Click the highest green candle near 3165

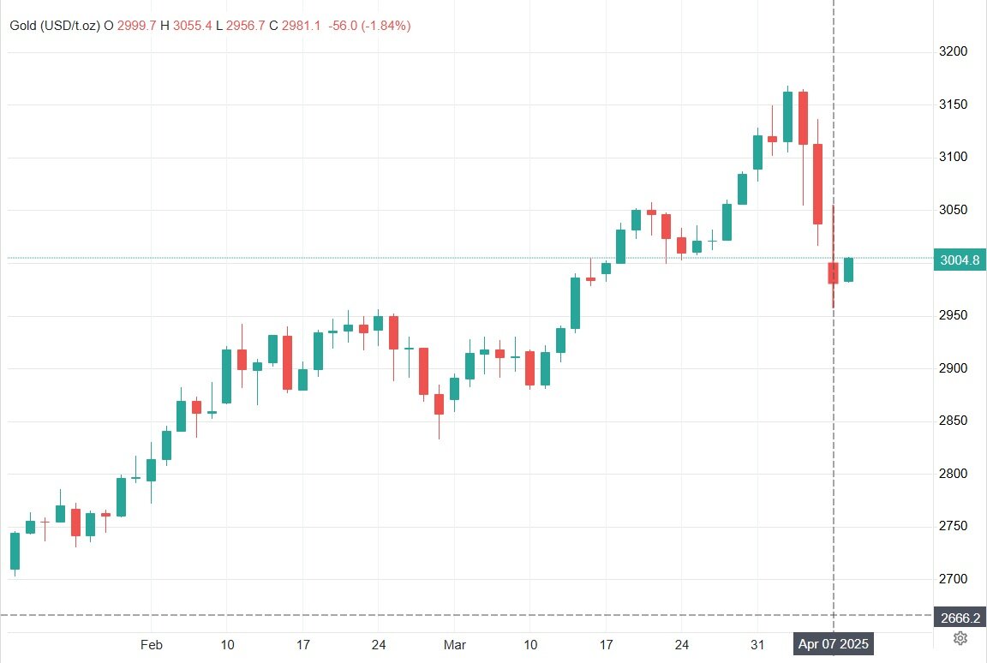click(787, 117)
